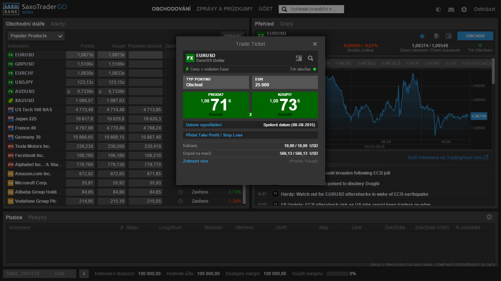The image size is (501, 281).
Task: Sort by the Instrument column header in Pozice
Action: pos(20,228)
